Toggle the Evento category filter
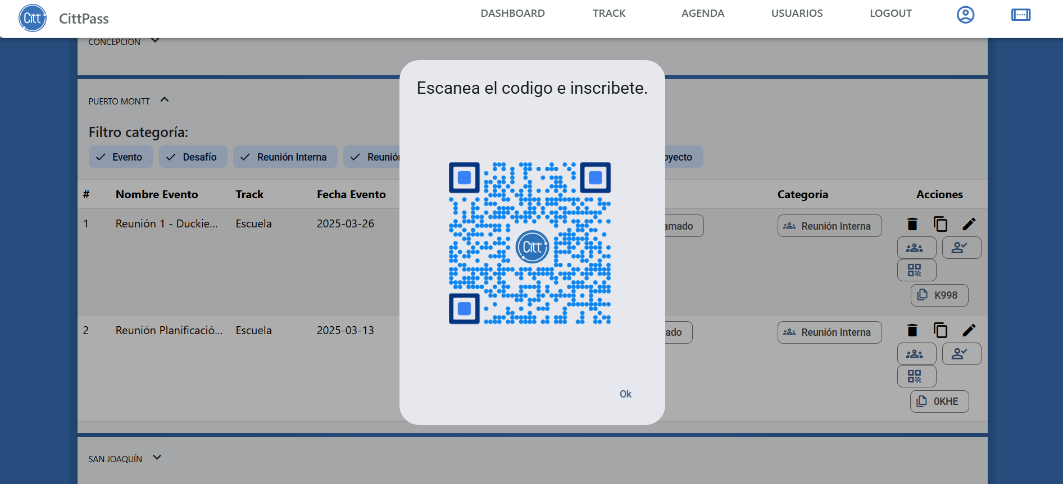 [x=121, y=157]
